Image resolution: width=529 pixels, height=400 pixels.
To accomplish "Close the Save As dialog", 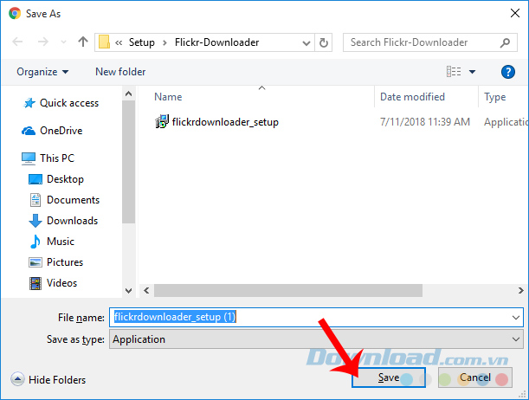I will click(x=515, y=14).
